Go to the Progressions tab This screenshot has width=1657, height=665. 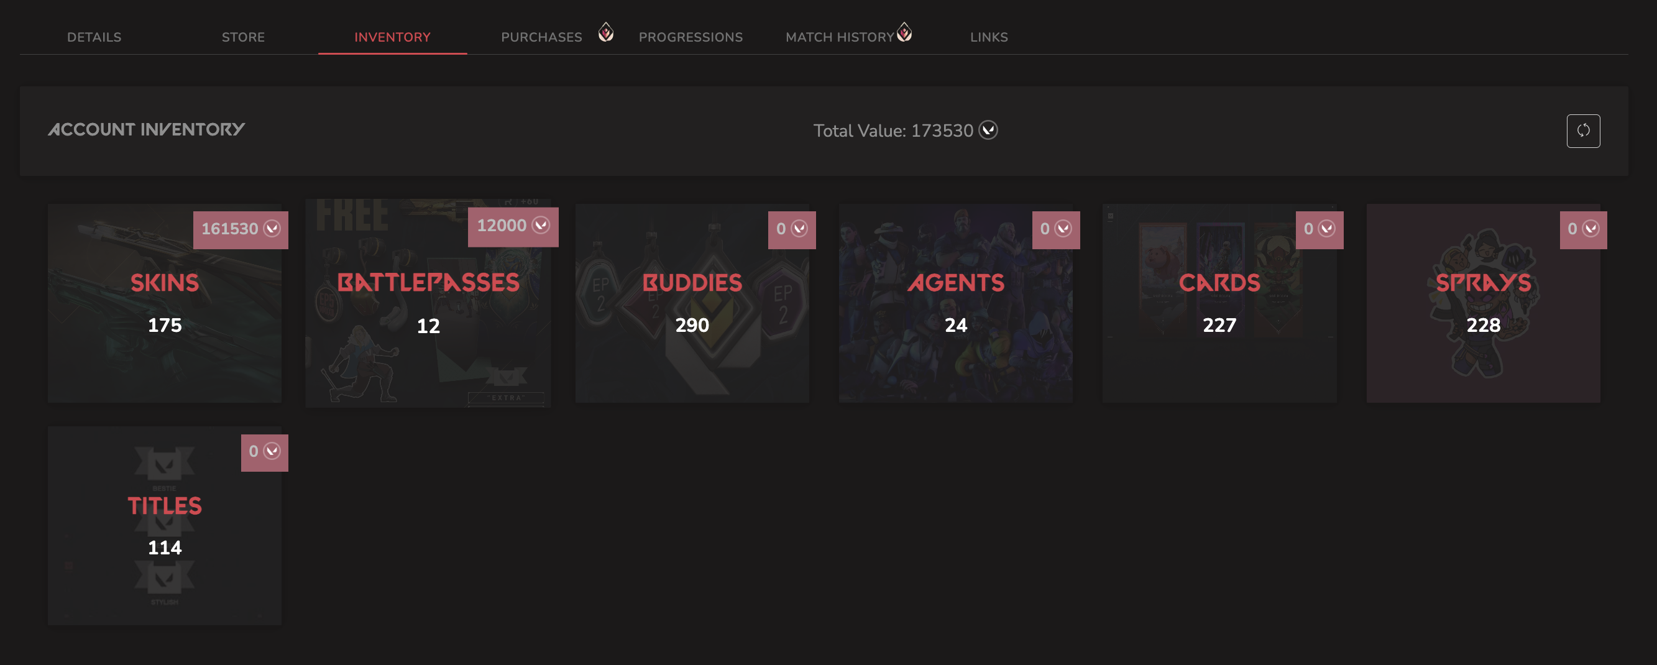pyautogui.click(x=690, y=37)
